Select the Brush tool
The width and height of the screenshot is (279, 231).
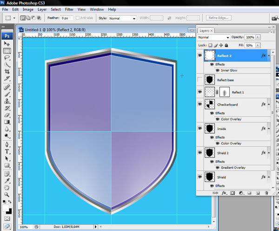[x=7, y=94]
